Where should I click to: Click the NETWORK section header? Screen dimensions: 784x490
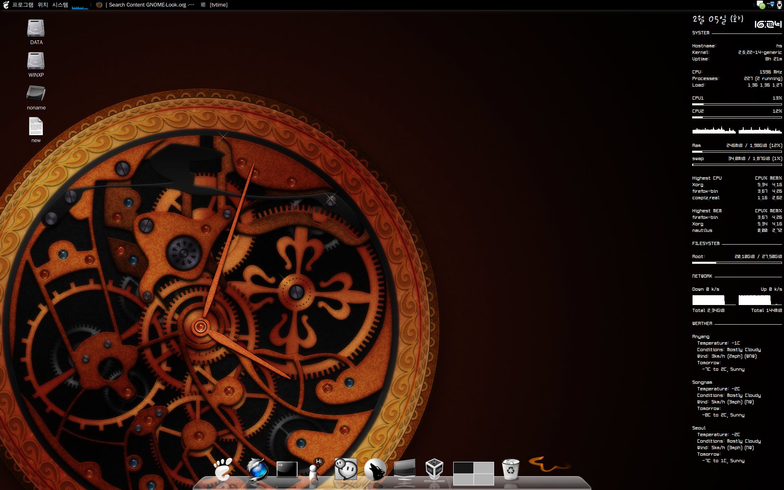point(702,276)
